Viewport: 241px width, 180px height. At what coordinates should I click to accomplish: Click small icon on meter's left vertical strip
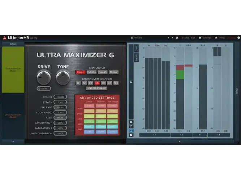[131, 82]
